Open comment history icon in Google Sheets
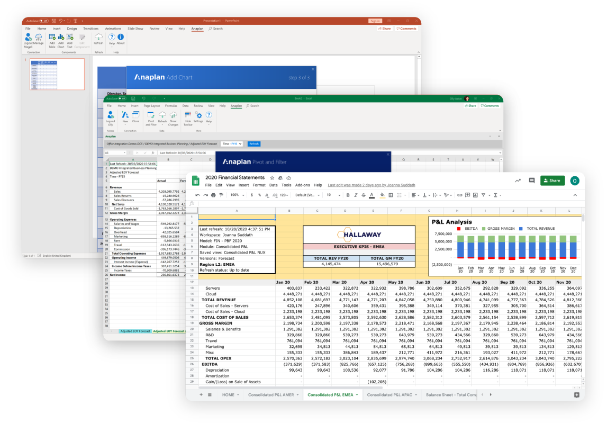 pos(532,181)
